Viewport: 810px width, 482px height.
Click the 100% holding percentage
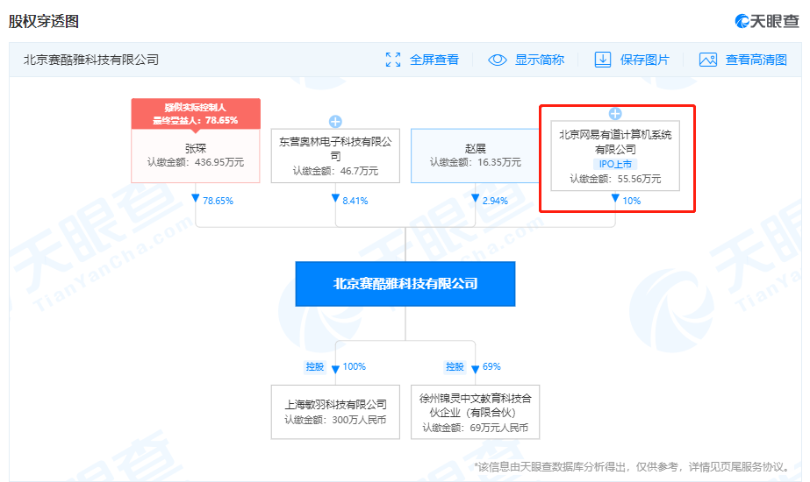pos(355,366)
